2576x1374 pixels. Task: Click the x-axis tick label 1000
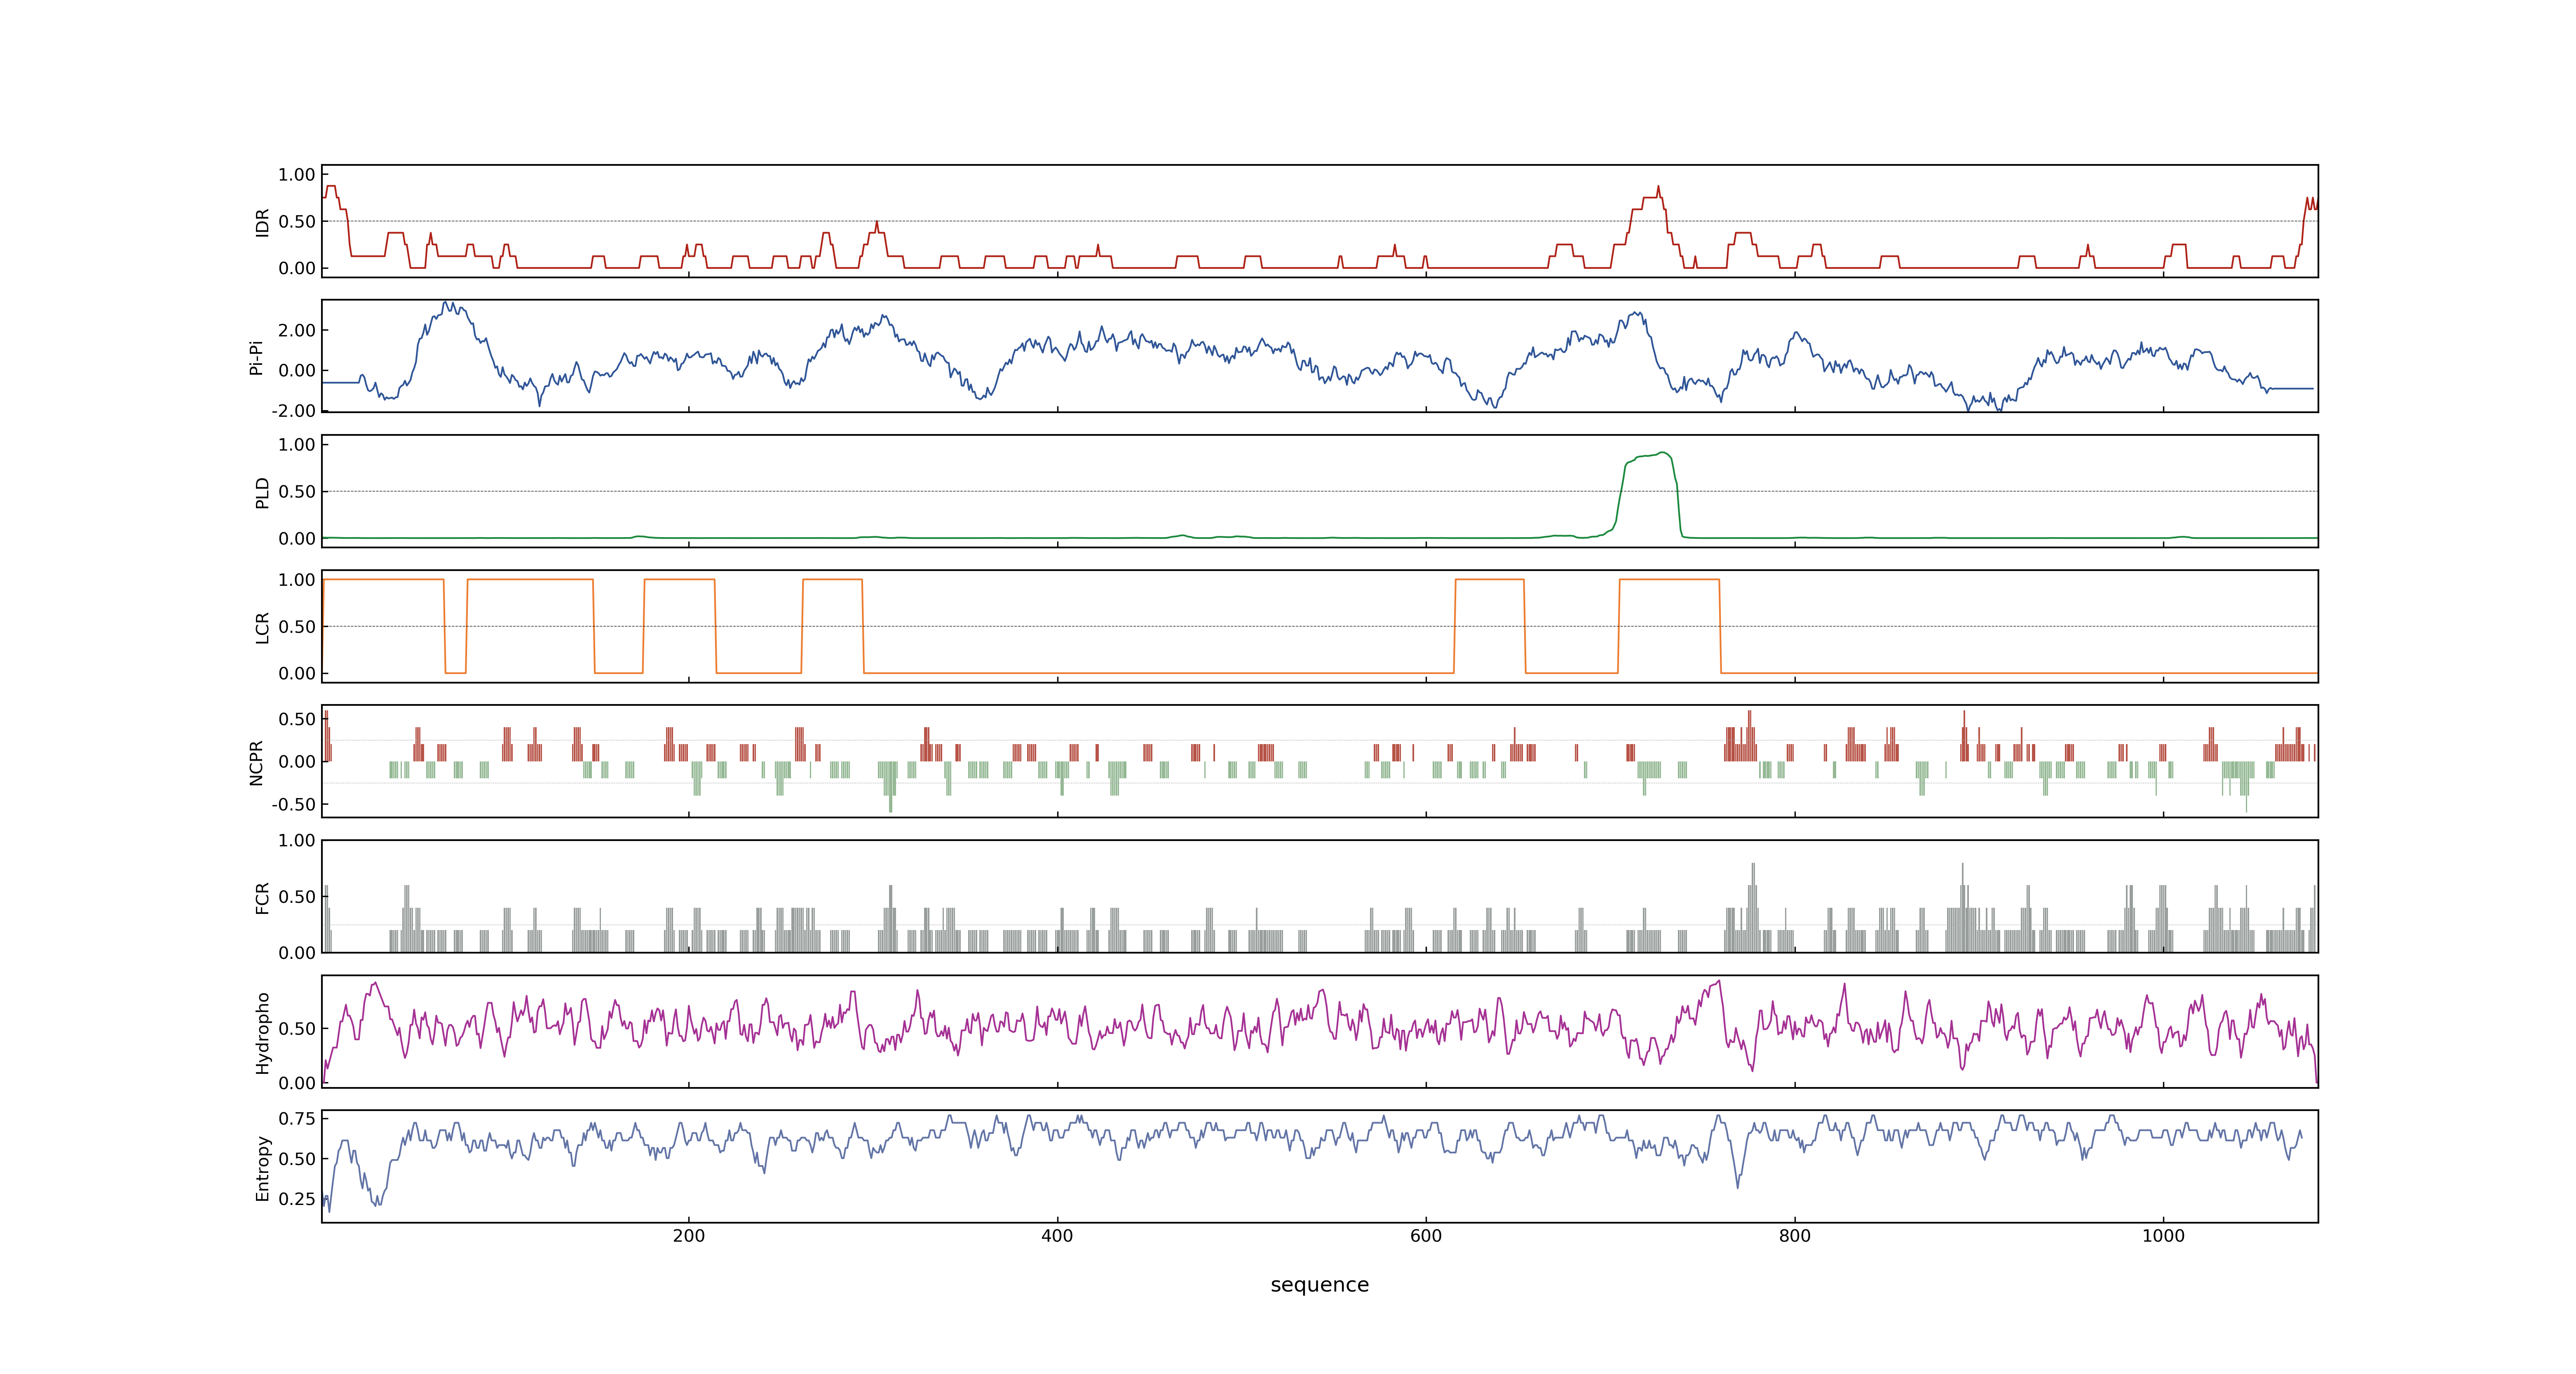(2163, 1236)
